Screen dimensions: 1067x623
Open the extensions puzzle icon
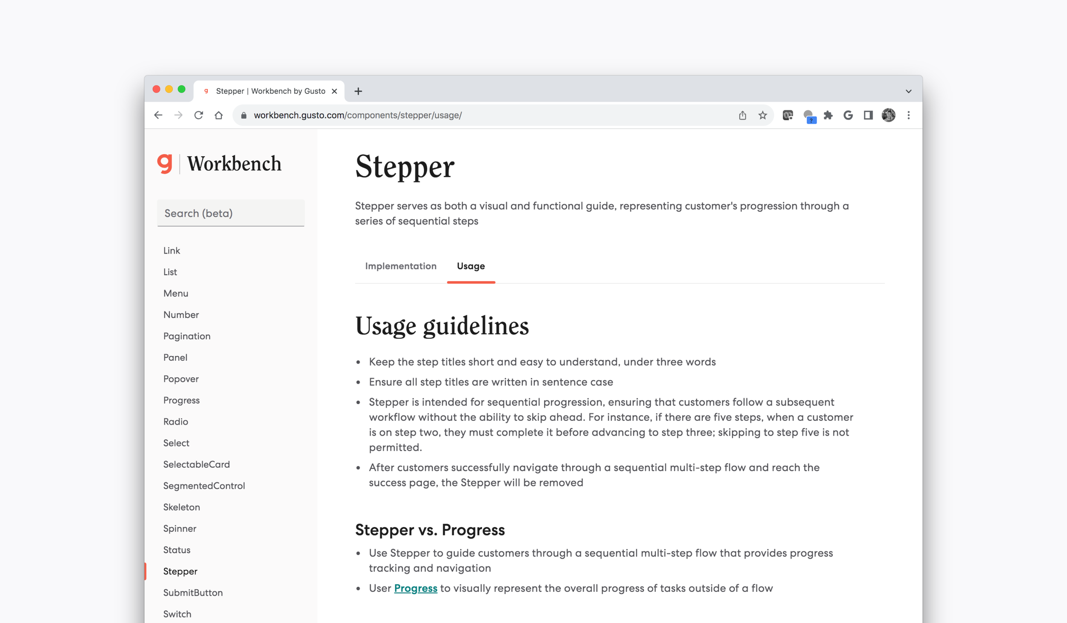(x=828, y=115)
